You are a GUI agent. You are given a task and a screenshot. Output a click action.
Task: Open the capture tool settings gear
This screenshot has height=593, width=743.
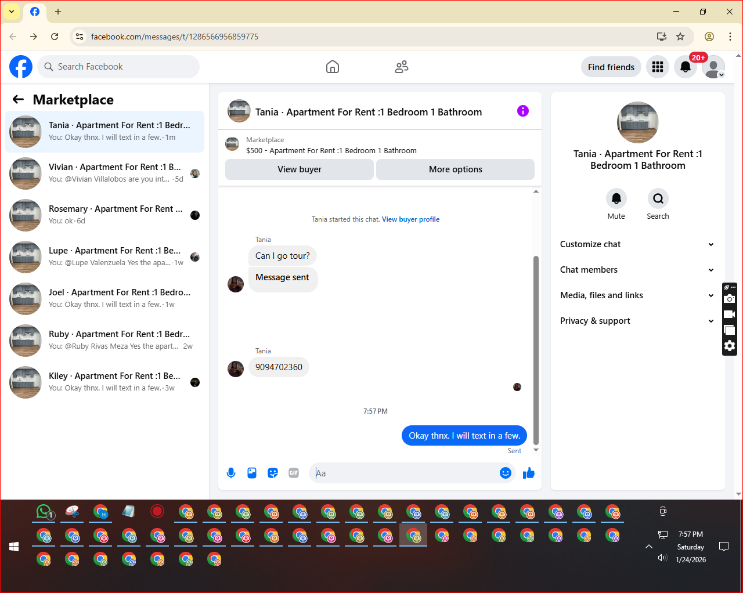coord(730,346)
